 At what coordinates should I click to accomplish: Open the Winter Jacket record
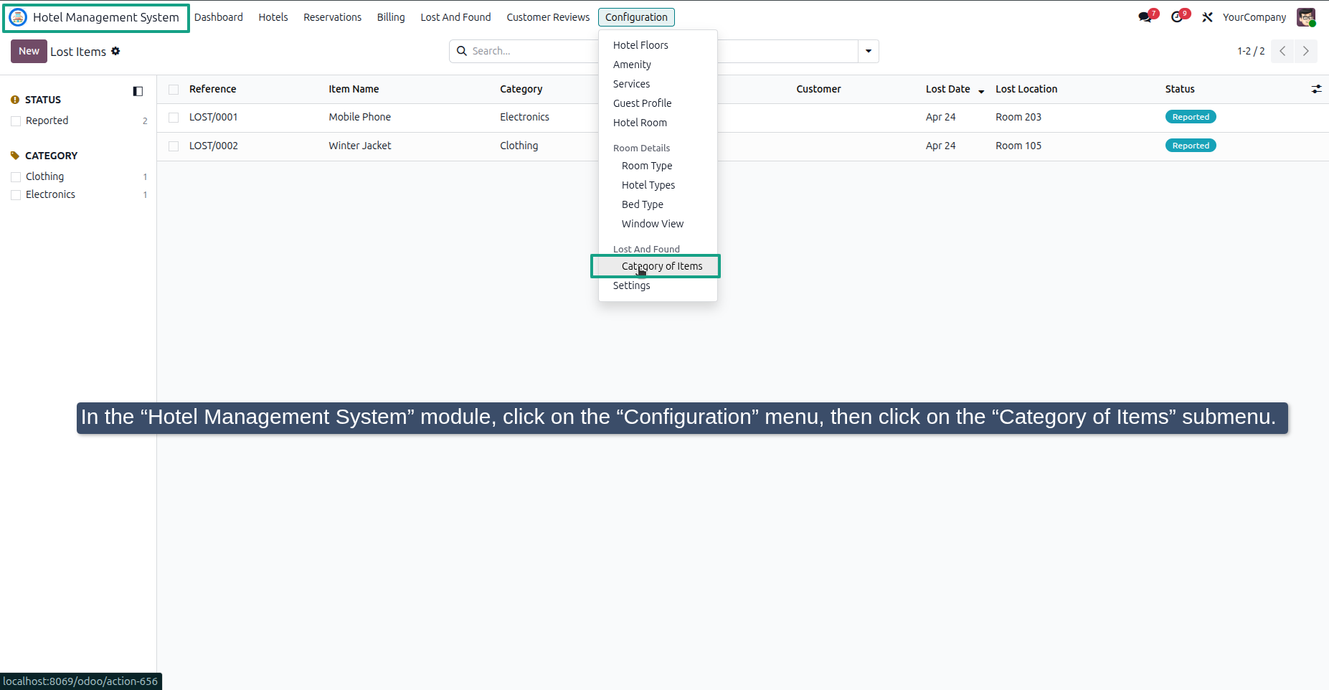[360, 146]
